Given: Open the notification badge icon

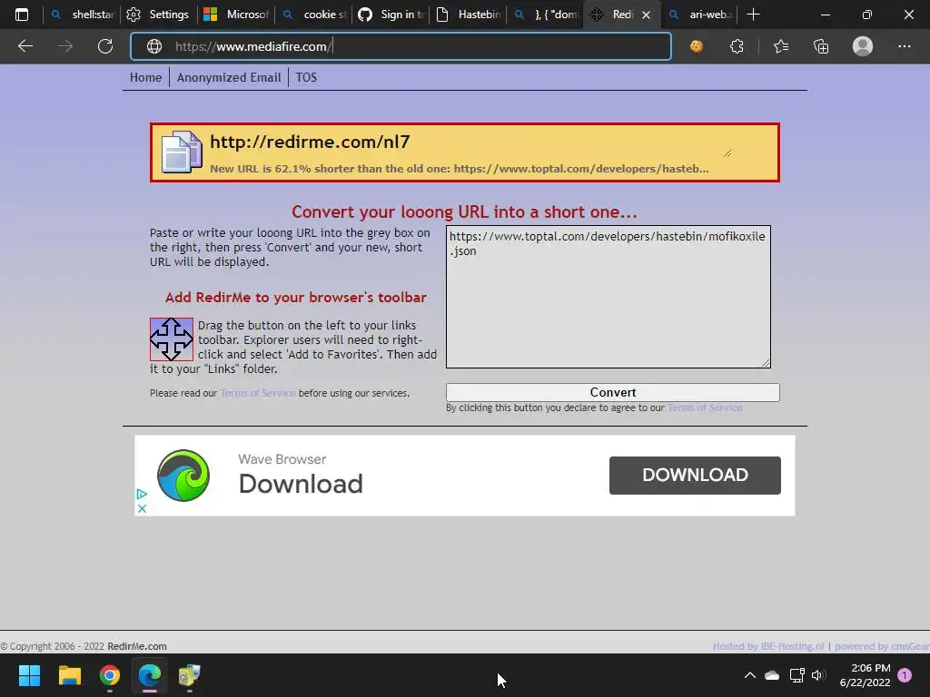Looking at the screenshot, I should tap(905, 675).
